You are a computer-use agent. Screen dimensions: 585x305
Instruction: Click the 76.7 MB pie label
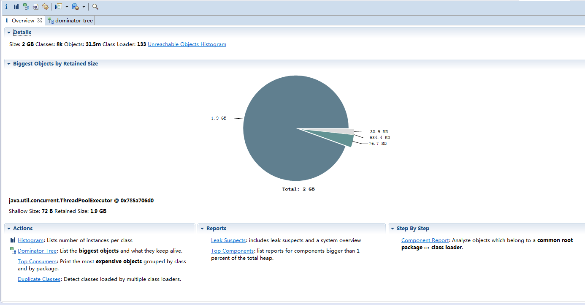(378, 144)
